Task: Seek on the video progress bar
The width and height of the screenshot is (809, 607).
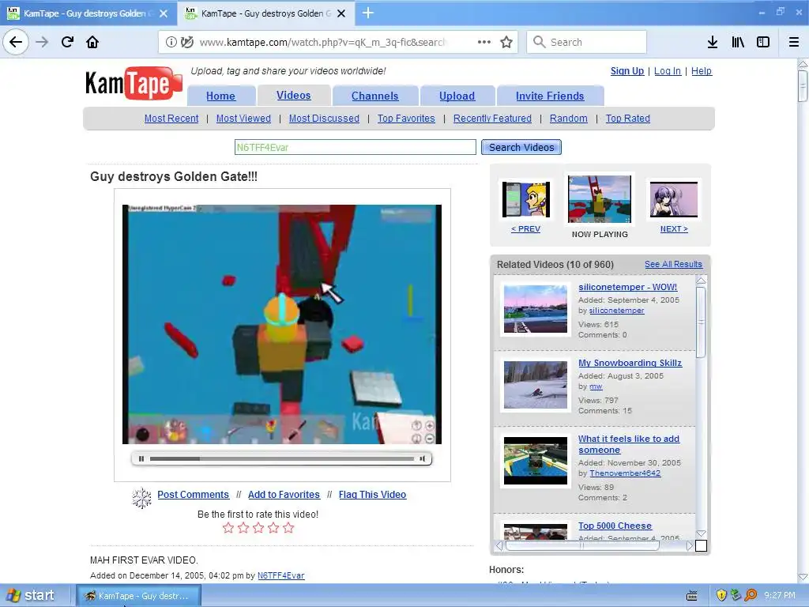Action: pos(282,458)
